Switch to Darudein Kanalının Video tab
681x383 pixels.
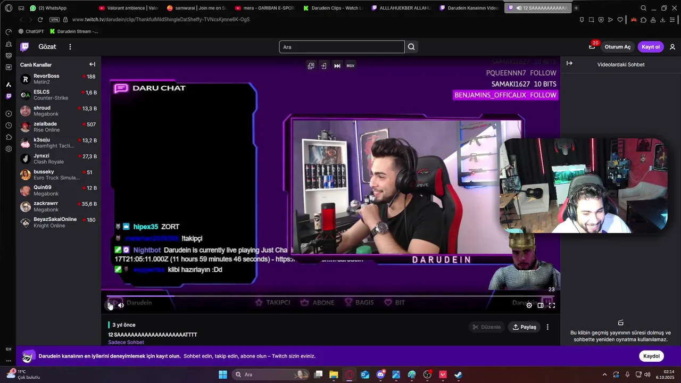[470, 8]
